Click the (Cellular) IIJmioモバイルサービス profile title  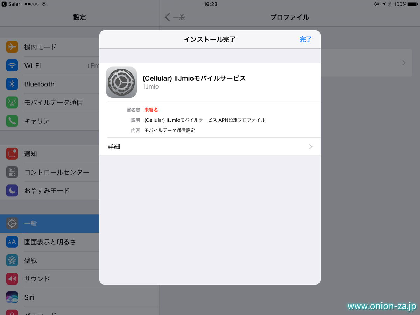point(194,78)
